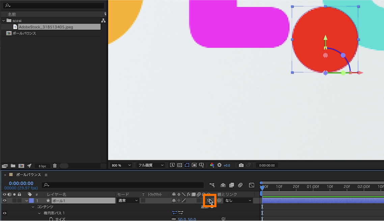
Task: Open the なし parent layer dropdown
Action: tap(238, 200)
